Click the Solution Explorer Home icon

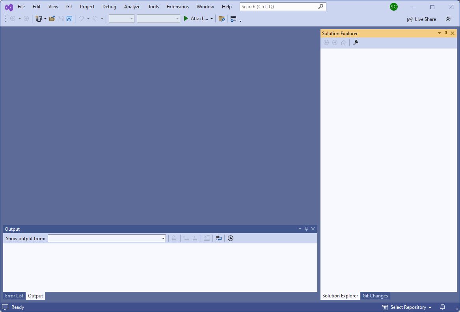point(344,43)
